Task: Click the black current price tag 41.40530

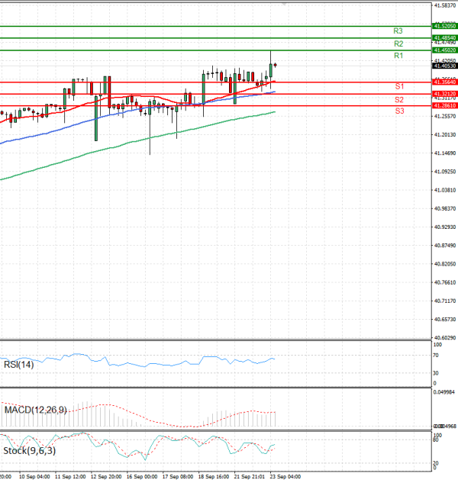Action: click(x=445, y=66)
